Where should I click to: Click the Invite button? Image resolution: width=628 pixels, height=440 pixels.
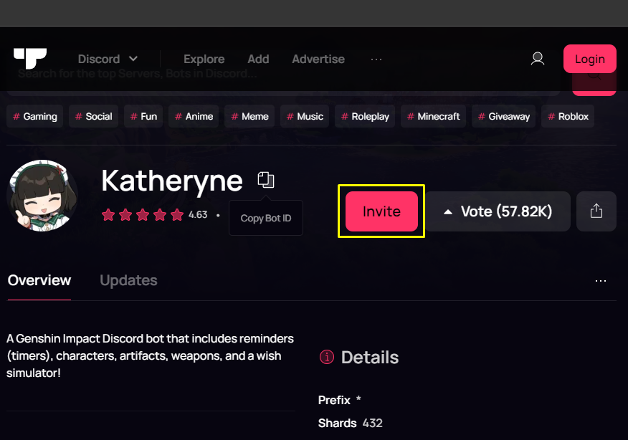coord(381,211)
